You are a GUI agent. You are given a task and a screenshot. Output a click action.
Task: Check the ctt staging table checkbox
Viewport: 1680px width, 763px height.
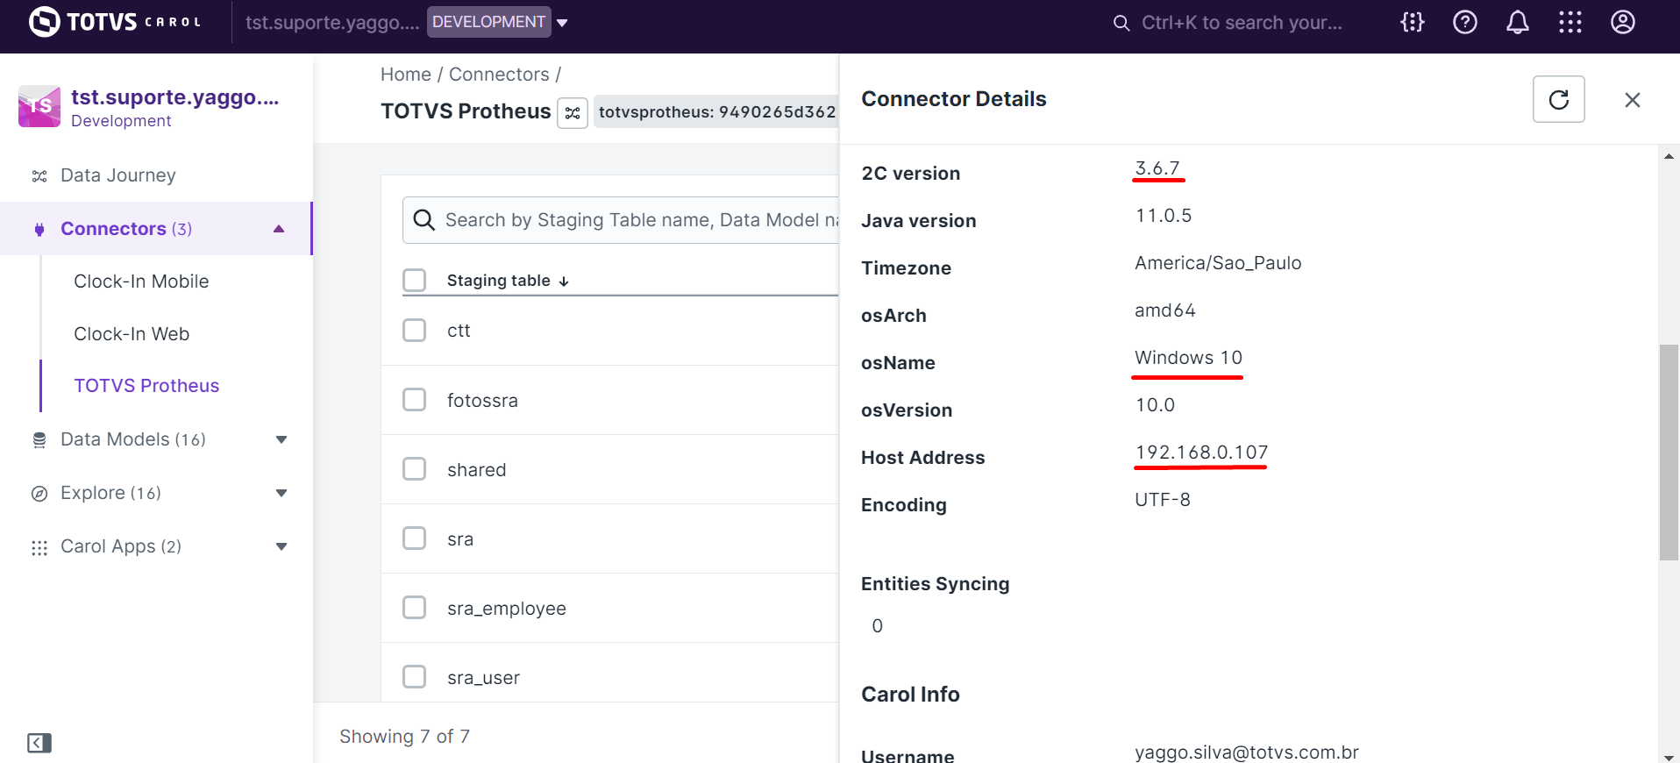[x=415, y=331]
